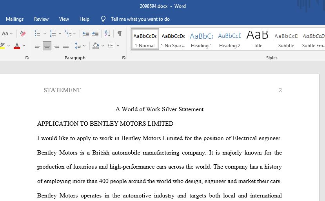Show paragraph marks with pilcrow icon
The image size is (325, 201).
point(120,34)
